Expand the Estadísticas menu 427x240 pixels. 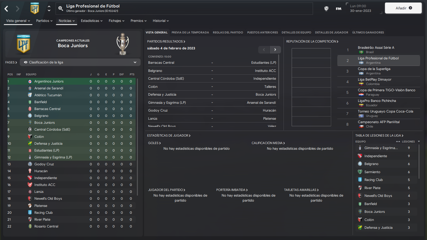pos(92,21)
